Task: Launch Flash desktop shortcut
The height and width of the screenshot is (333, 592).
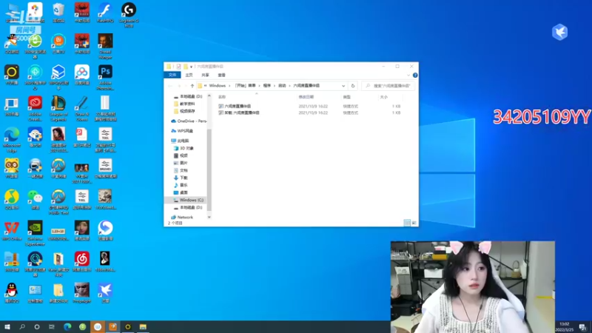Action: 105,13
